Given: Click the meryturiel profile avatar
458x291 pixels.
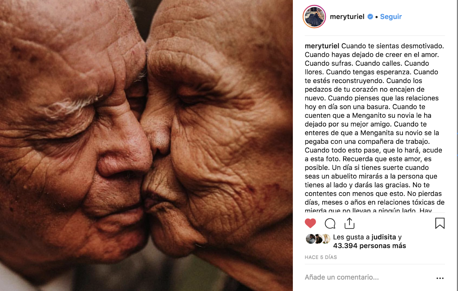Looking at the screenshot, I should [314, 17].
